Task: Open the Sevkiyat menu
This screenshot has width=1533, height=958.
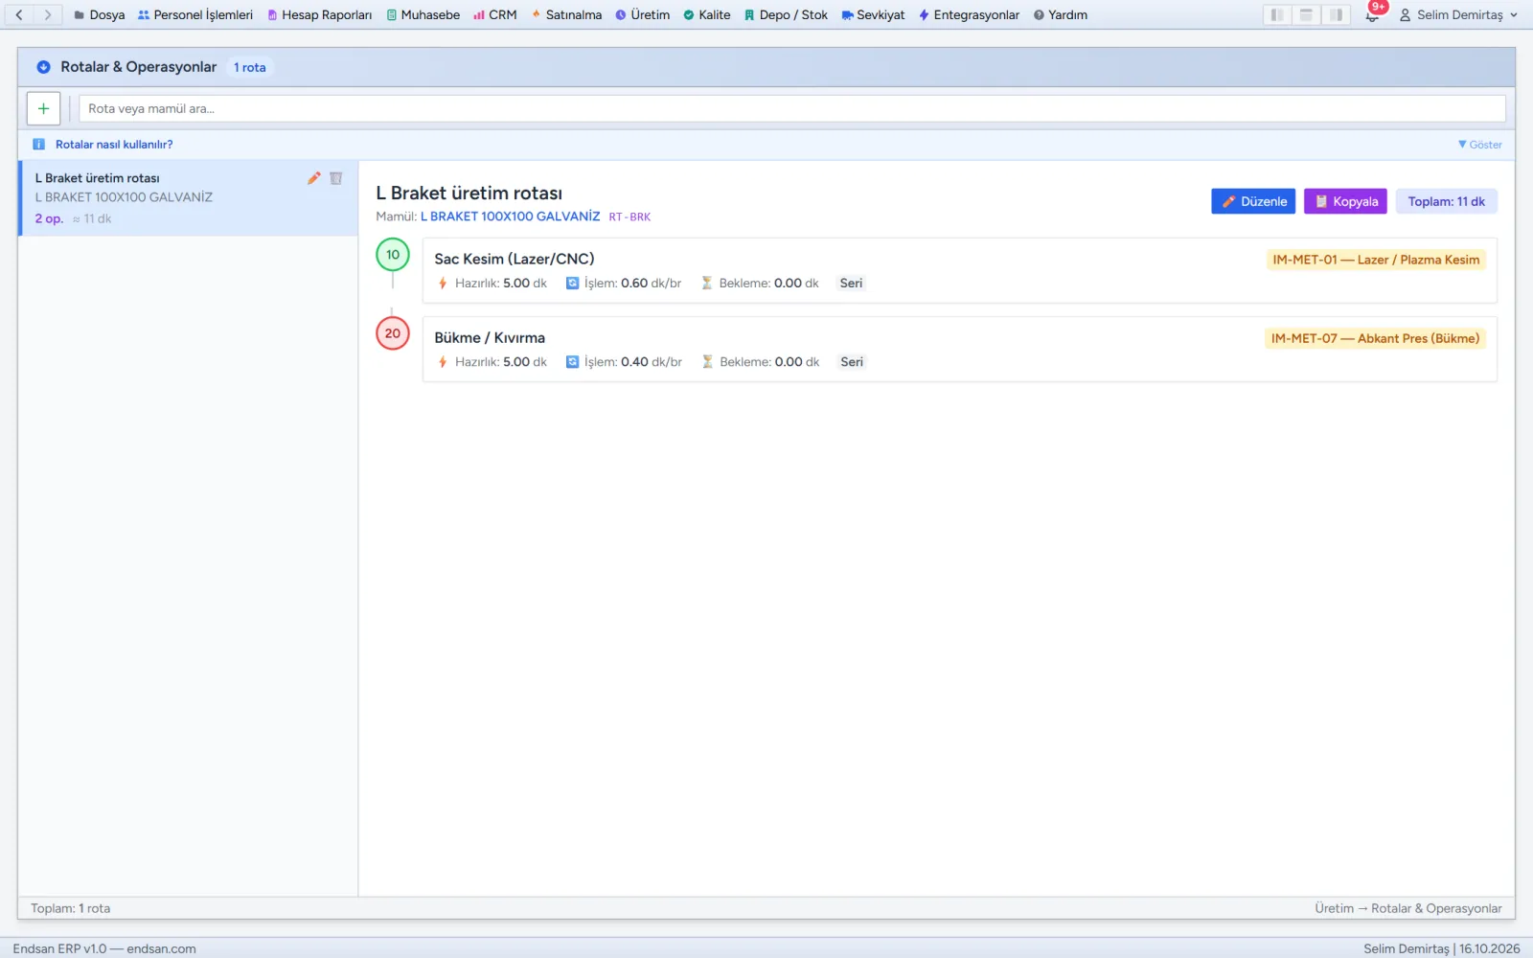Action: point(873,14)
